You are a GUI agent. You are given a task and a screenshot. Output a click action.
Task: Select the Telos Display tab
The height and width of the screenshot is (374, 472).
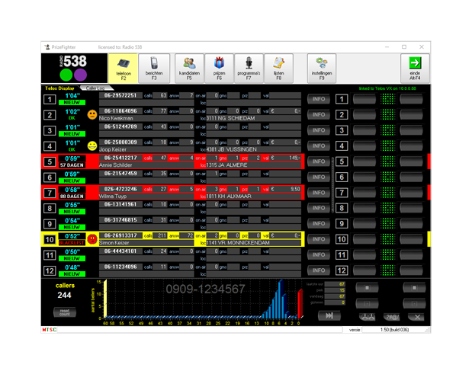pyautogui.click(x=62, y=88)
